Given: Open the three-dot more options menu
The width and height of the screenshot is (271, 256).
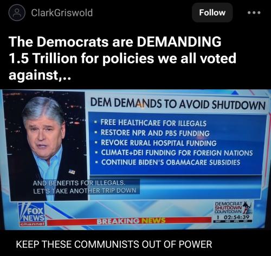Looking at the screenshot, I should tap(254, 12).
